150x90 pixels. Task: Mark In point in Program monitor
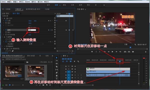point(96,52)
